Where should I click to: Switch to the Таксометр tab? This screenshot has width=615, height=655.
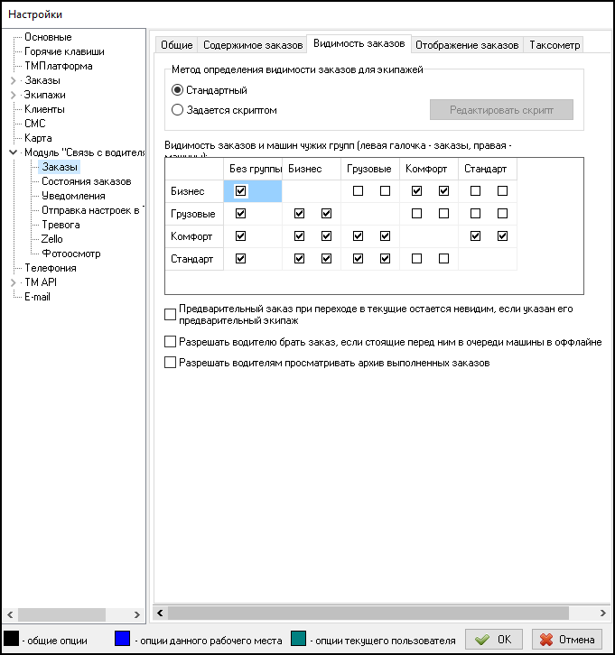click(x=554, y=44)
